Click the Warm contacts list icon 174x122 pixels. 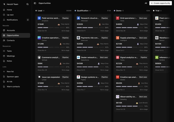(x=4, y=86)
